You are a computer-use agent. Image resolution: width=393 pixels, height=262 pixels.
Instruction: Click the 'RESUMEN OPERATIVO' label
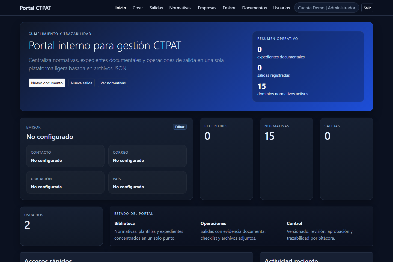tap(278, 39)
